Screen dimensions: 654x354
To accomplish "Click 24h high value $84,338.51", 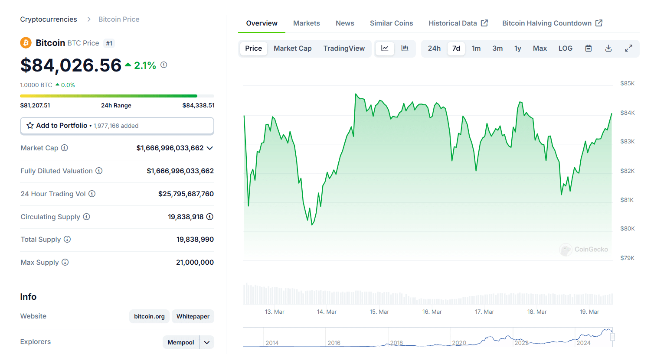I will coord(198,105).
